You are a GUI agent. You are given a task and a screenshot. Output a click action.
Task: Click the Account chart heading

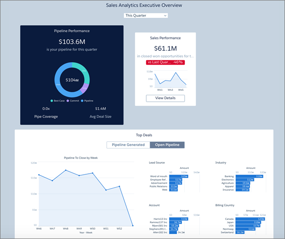click(x=154, y=205)
